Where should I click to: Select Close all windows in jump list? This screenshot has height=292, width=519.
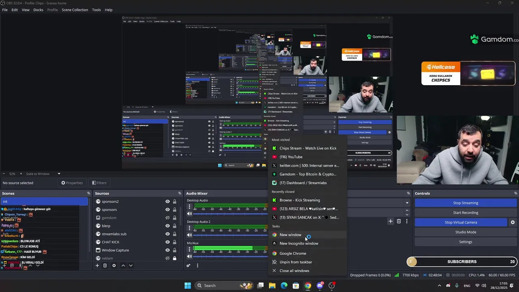(308, 271)
